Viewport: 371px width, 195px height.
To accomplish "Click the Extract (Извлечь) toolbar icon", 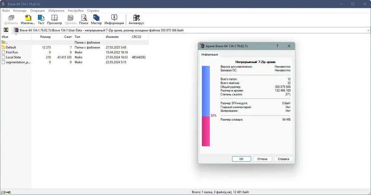I will pyautogui.click(x=28, y=20).
